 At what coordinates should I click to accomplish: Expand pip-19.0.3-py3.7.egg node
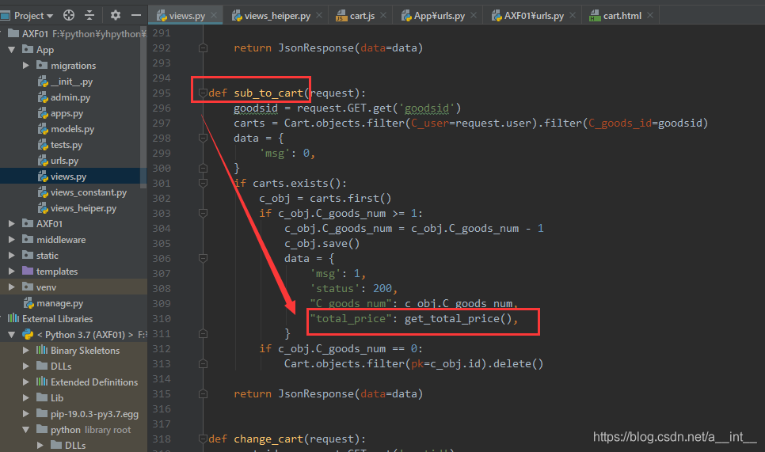26,414
